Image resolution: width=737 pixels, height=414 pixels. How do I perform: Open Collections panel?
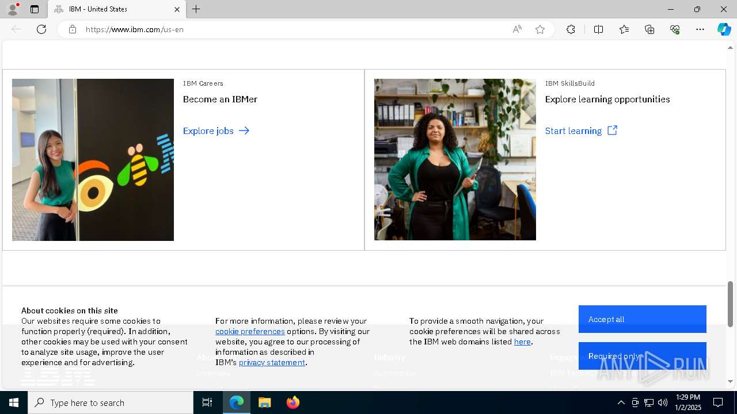click(x=649, y=29)
